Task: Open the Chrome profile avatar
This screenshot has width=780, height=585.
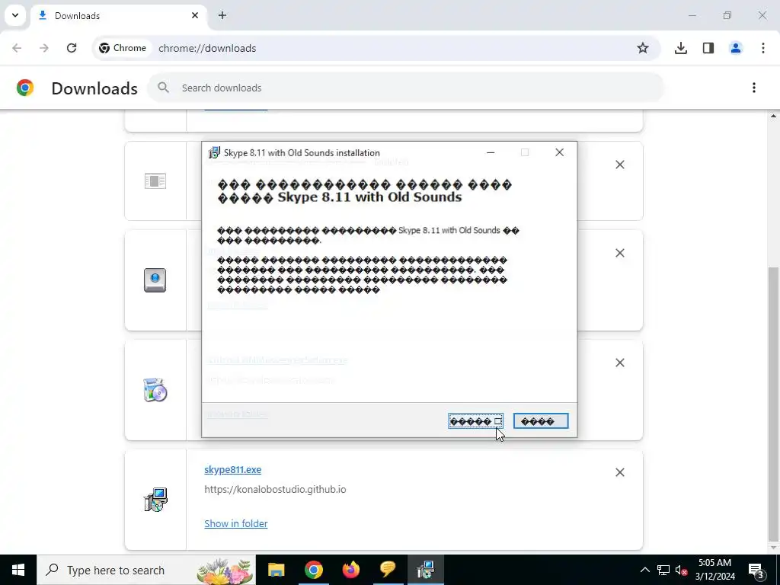Action: click(x=736, y=48)
